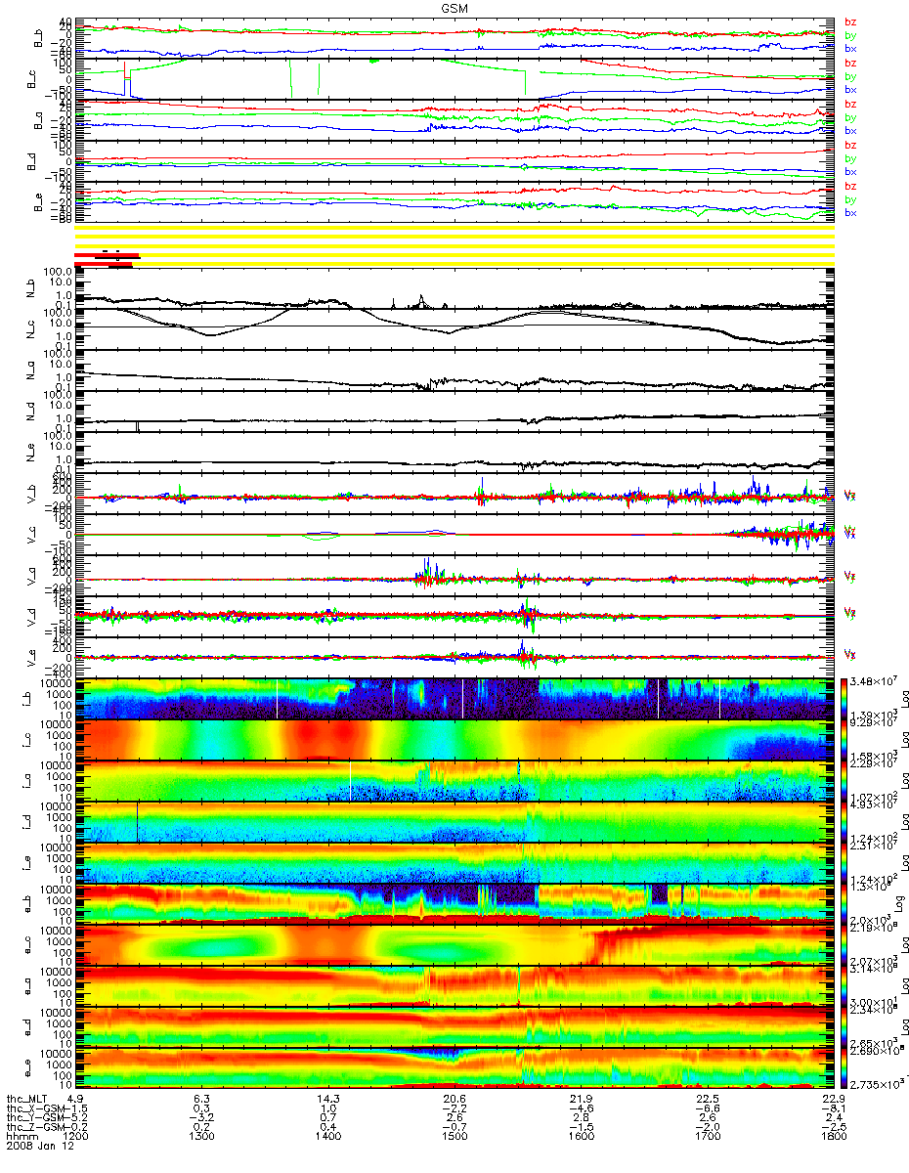This screenshot has height=1173, width=909.
Task: Click the red bz legend beside B_b panel
Action: click(x=850, y=22)
